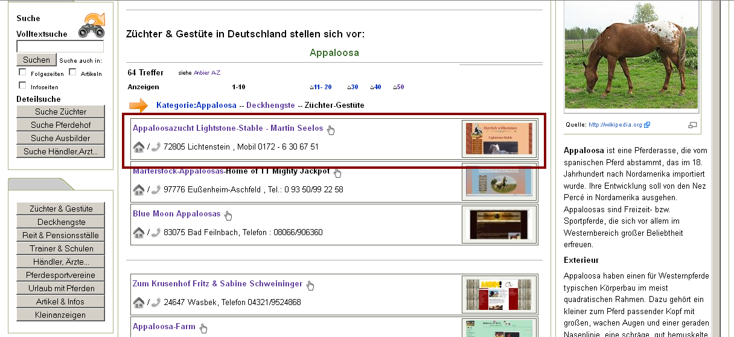Image resolution: width=734 pixels, height=337 pixels.
Task: Enable the Folgeseiten checkbox
Action: point(23,72)
